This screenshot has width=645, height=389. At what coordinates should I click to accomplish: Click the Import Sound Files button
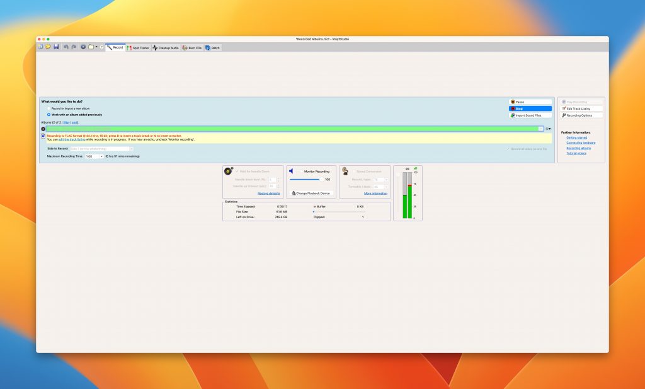click(x=530, y=115)
